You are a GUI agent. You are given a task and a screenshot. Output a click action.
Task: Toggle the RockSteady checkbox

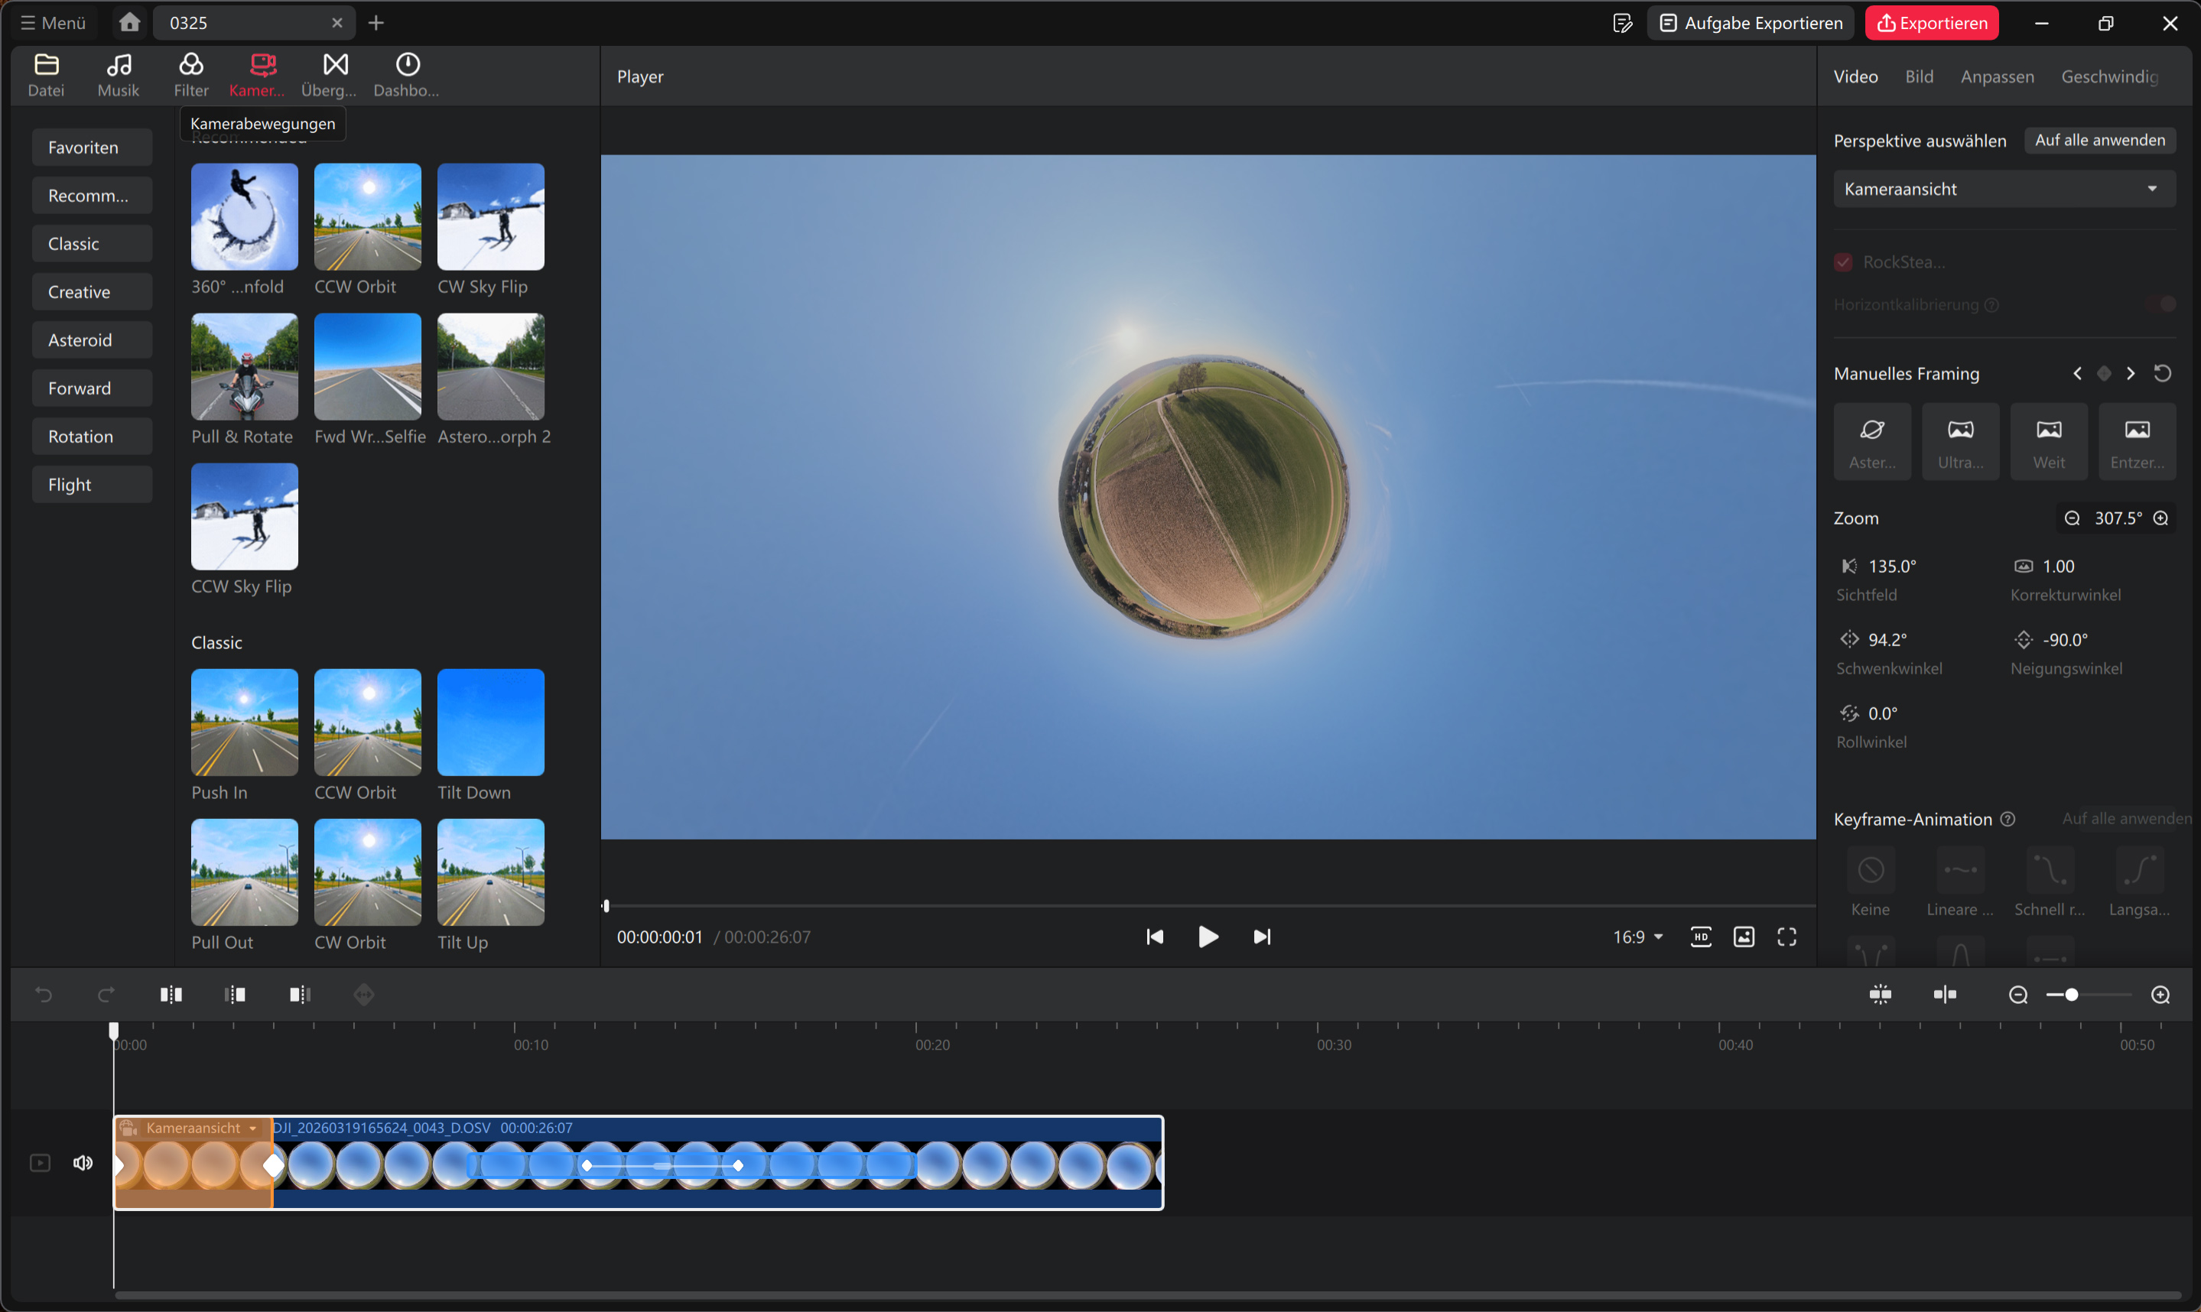[x=1843, y=262]
